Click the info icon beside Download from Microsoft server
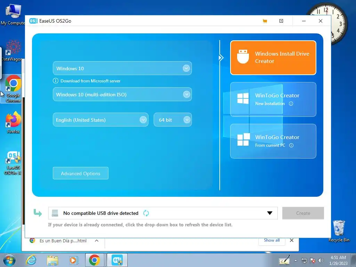 pos(55,81)
